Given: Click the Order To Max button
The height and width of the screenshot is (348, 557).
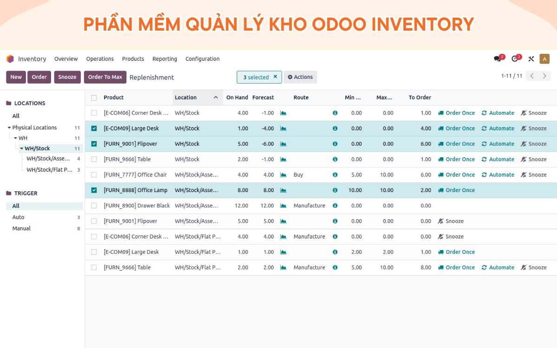Looking at the screenshot, I should pyautogui.click(x=105, y=77).
